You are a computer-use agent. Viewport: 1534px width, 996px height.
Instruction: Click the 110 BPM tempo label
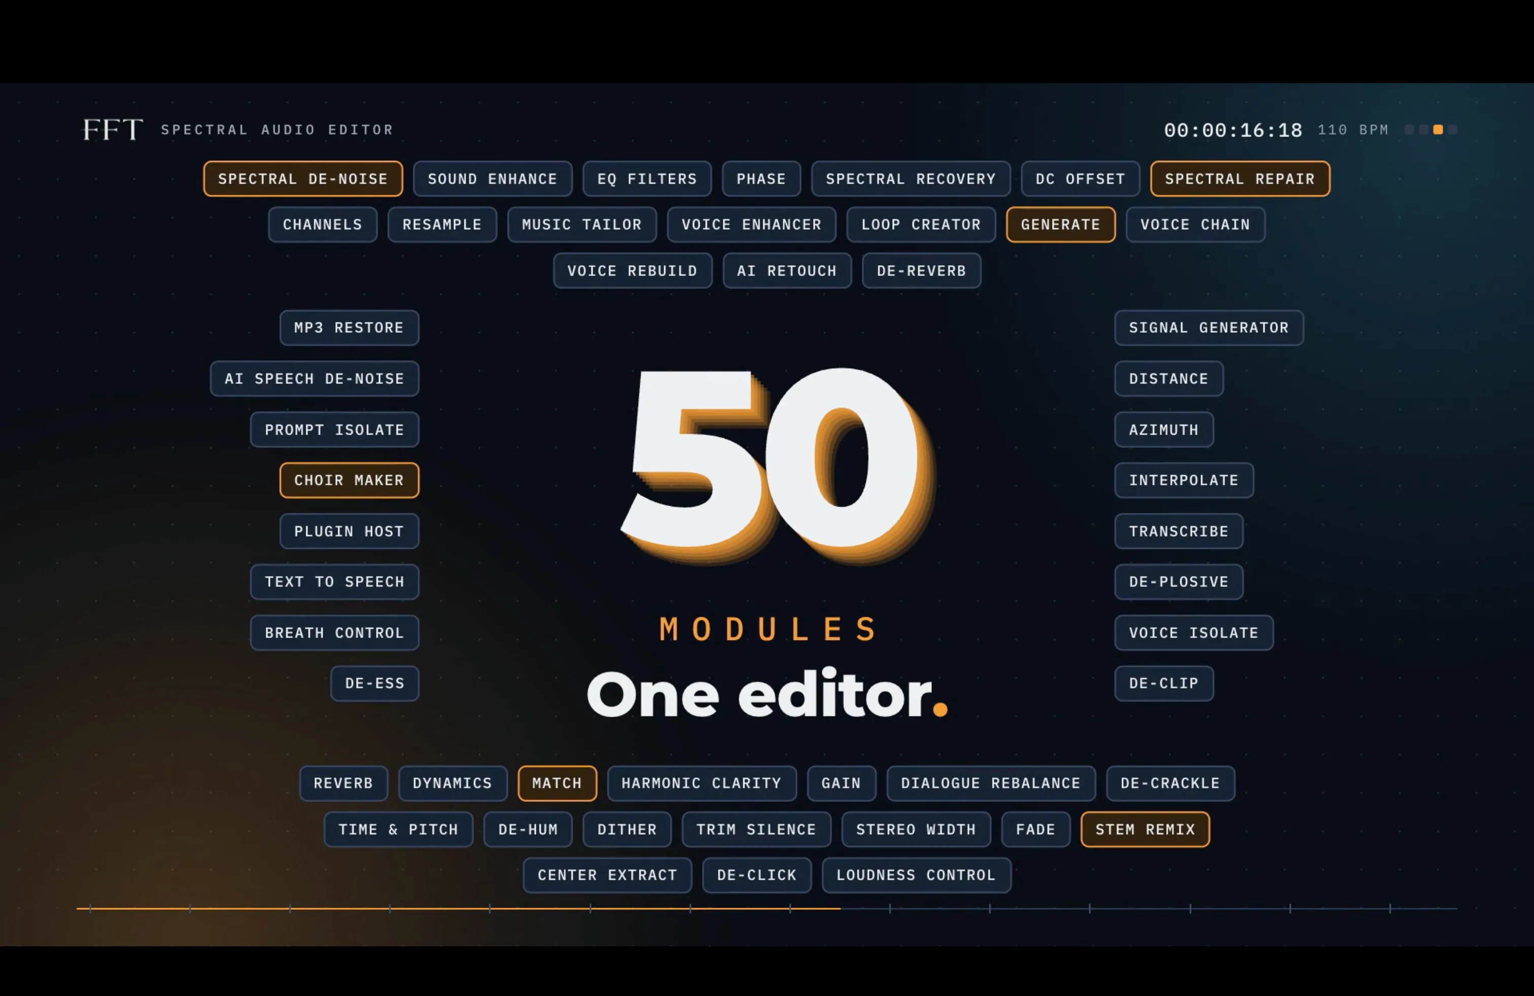pos(1353,129)
